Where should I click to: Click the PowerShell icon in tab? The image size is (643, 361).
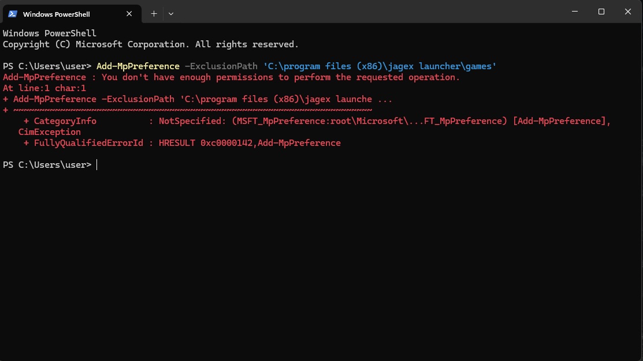click(x=13, y=14)
